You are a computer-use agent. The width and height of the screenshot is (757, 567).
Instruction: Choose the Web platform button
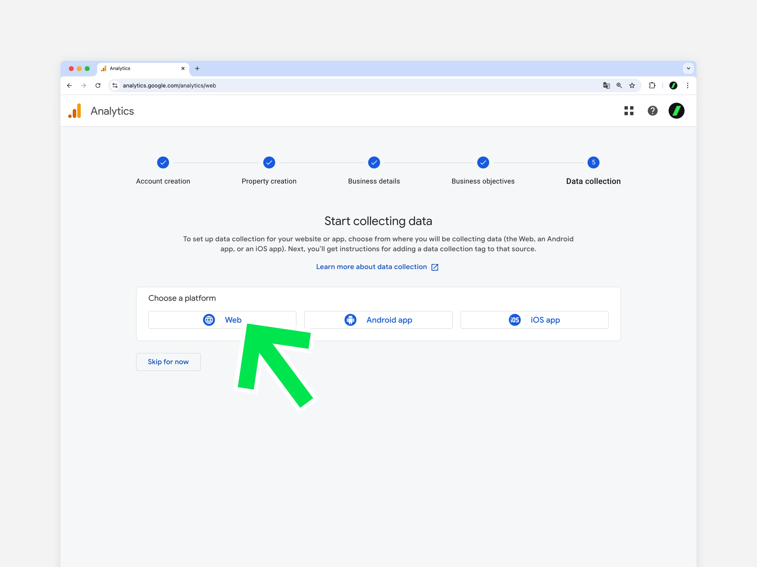click(x=222, y=320)
